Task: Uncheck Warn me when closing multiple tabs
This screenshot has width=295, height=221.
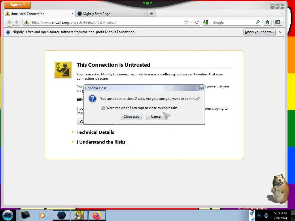Action: (103, 108)
